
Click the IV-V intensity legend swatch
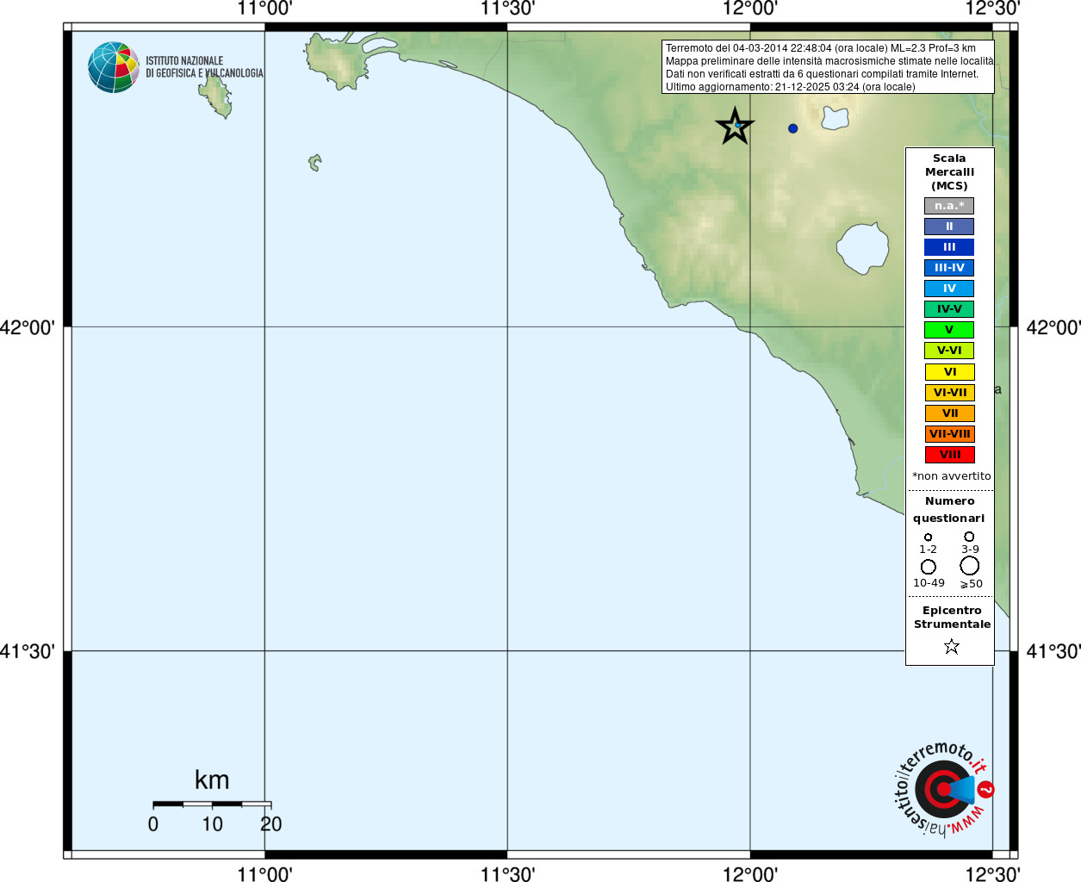point(949,309)
